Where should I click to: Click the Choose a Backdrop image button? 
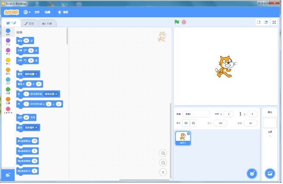click(270, 174)
